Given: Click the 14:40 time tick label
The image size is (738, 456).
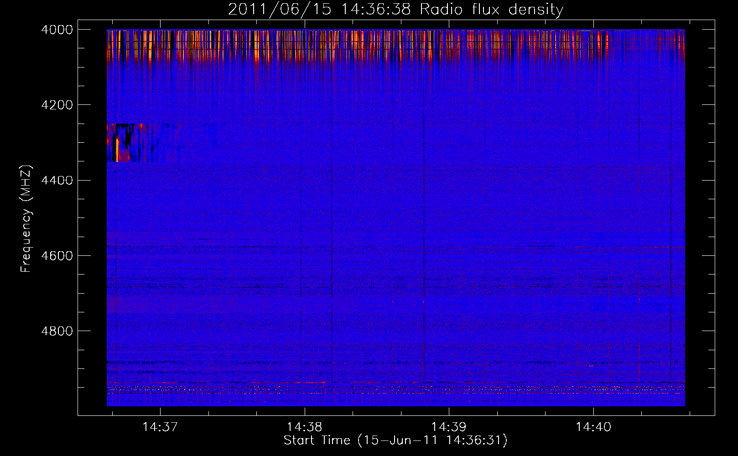Looking at the screenshot, I should click(593, 427).
